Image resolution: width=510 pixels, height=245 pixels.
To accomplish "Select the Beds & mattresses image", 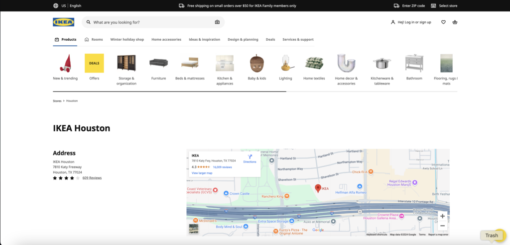I will [190, 63].
